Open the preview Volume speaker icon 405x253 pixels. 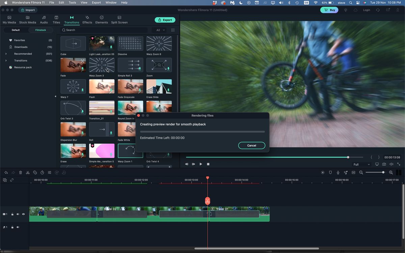pyautogui.click(x=391, y=164)
